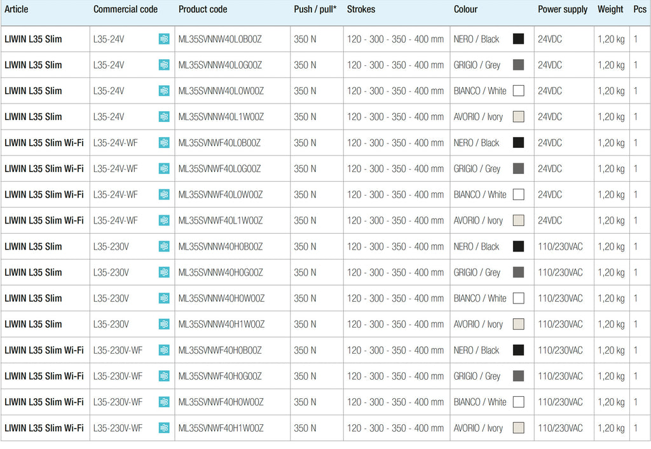This screenshot has height=449, width=651.
Task: Click the ventilation icon beside ML35SVNNW40L0B00Z
Action: click(x=164, y=39)
